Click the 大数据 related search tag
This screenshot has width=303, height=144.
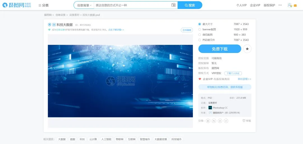(x=62, y=139)
